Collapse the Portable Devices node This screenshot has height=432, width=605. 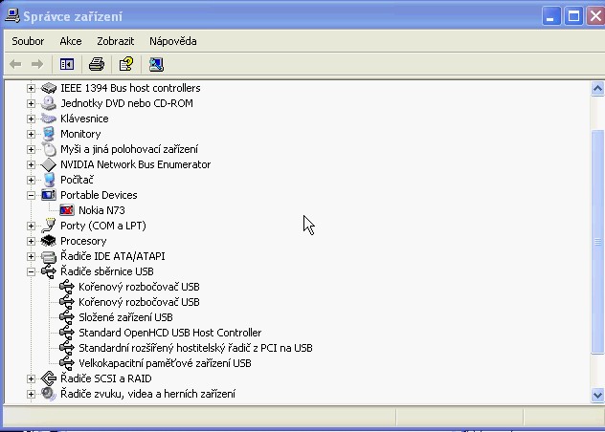(x=31, y=195)
